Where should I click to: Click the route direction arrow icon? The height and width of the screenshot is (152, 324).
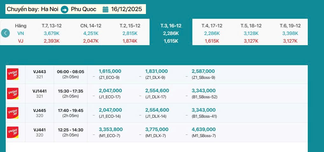(65, 10)
